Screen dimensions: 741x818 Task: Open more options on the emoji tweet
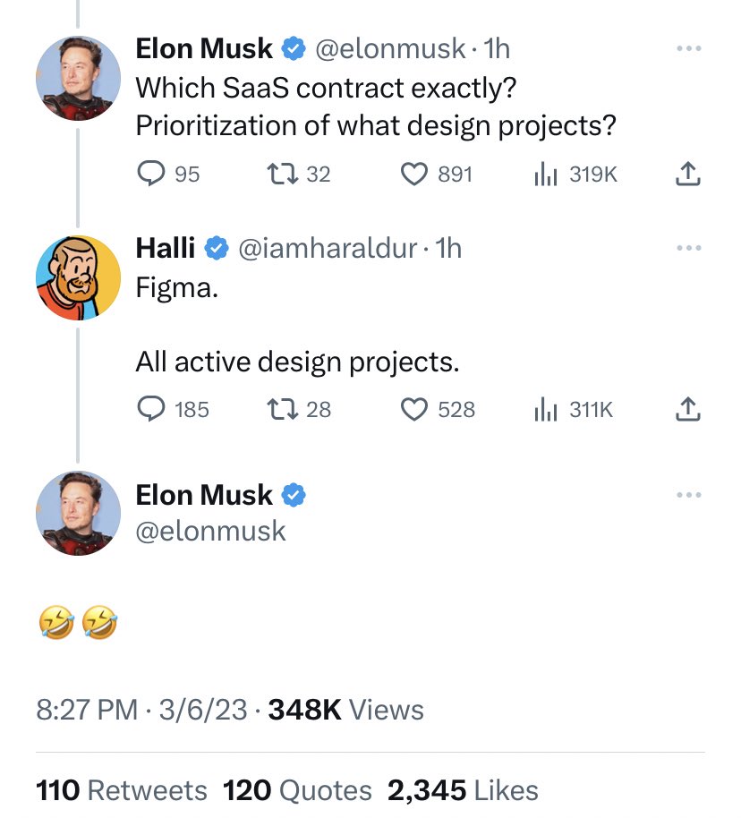tap(688, 495)
